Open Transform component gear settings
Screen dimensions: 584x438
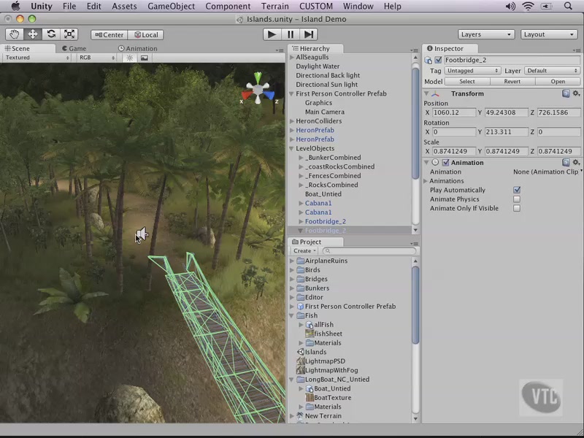[576, 93]
